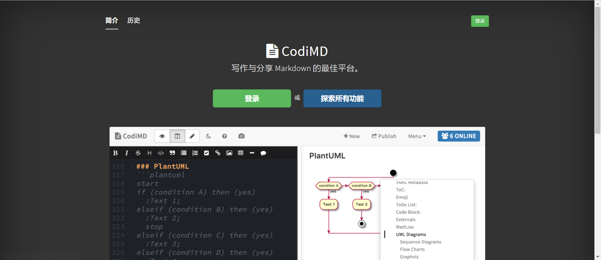The height and width of the screenshot is (260, 601).
Task: Click the CodiMD brand in the editor navbar
Action: (x=131, y=136)
